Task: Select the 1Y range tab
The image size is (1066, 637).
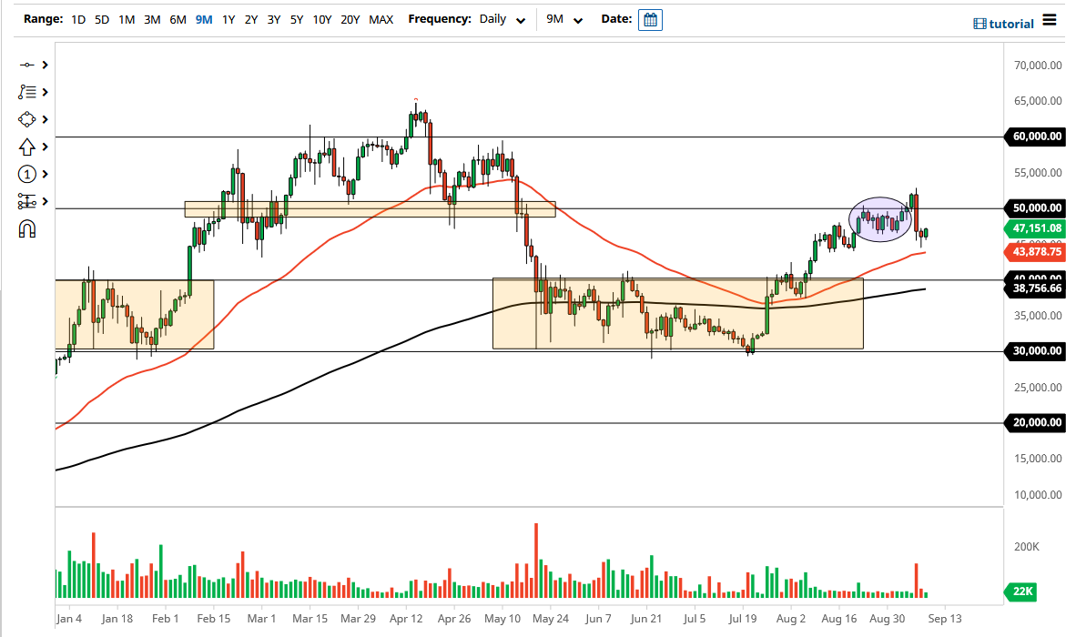Action: 228,18
